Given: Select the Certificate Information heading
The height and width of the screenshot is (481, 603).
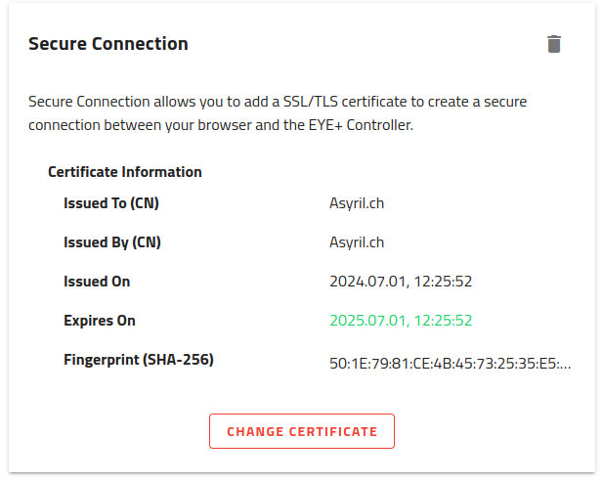Looking at the screenshot, I should tap(125, 172).
